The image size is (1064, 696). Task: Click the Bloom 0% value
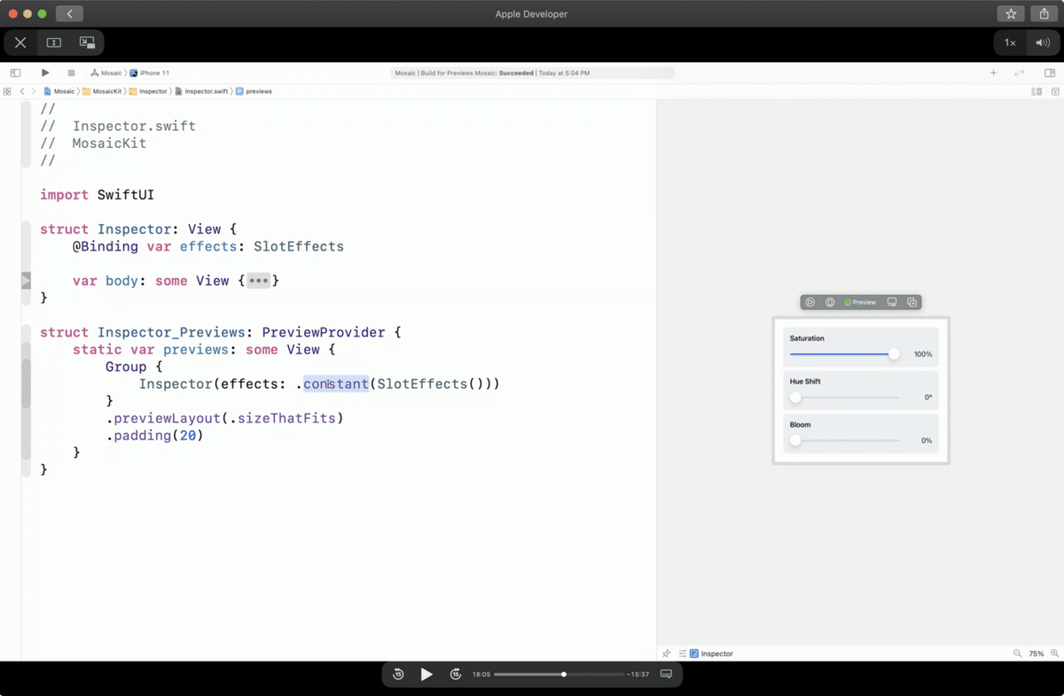click(x=927, y=440)
